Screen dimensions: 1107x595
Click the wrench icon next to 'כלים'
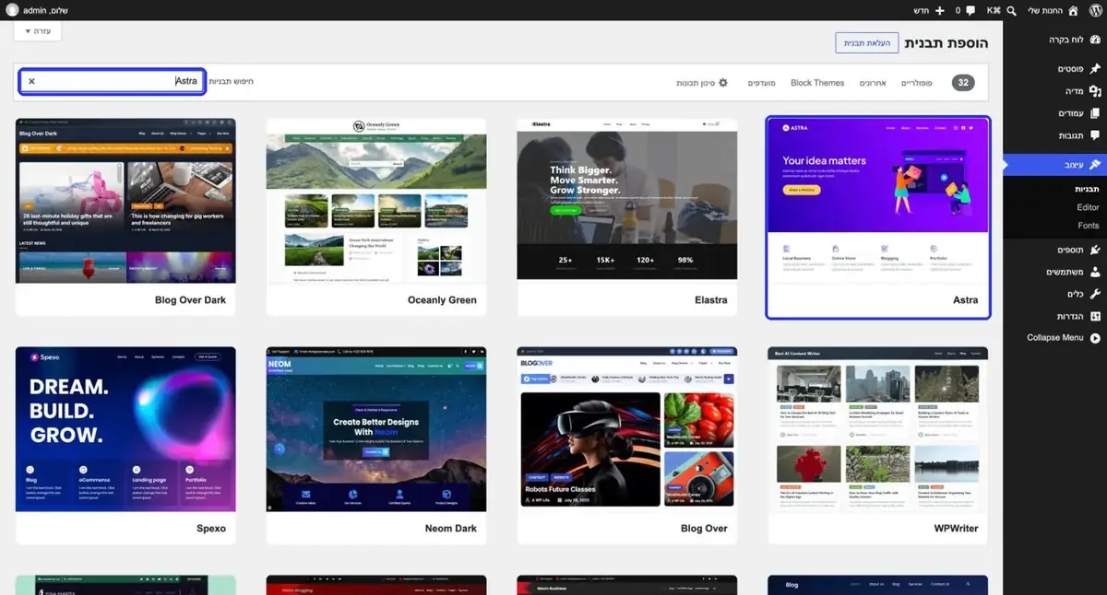tap(1095, 294)
